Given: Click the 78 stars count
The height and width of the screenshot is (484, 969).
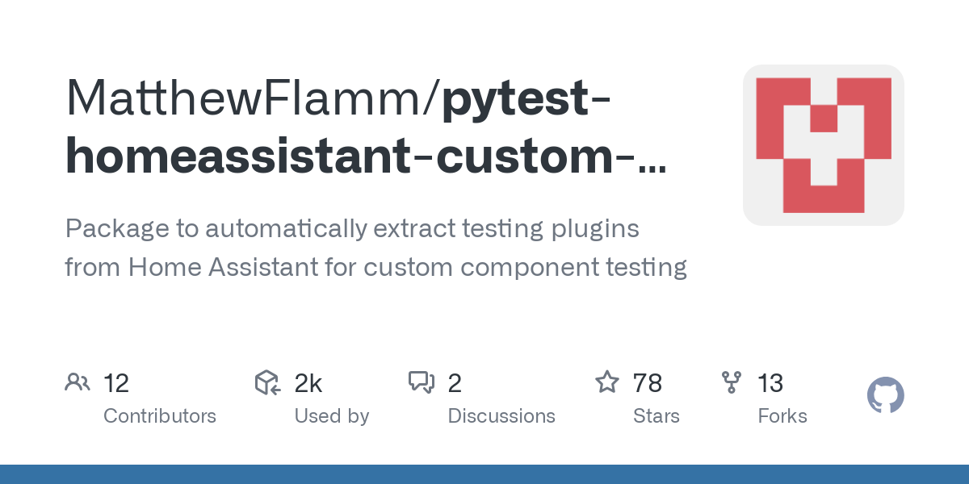Looking at the screenshot, I should (648, 383).
